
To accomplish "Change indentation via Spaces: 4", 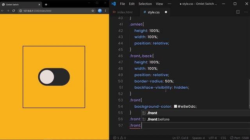I will (x=198, y=138).
